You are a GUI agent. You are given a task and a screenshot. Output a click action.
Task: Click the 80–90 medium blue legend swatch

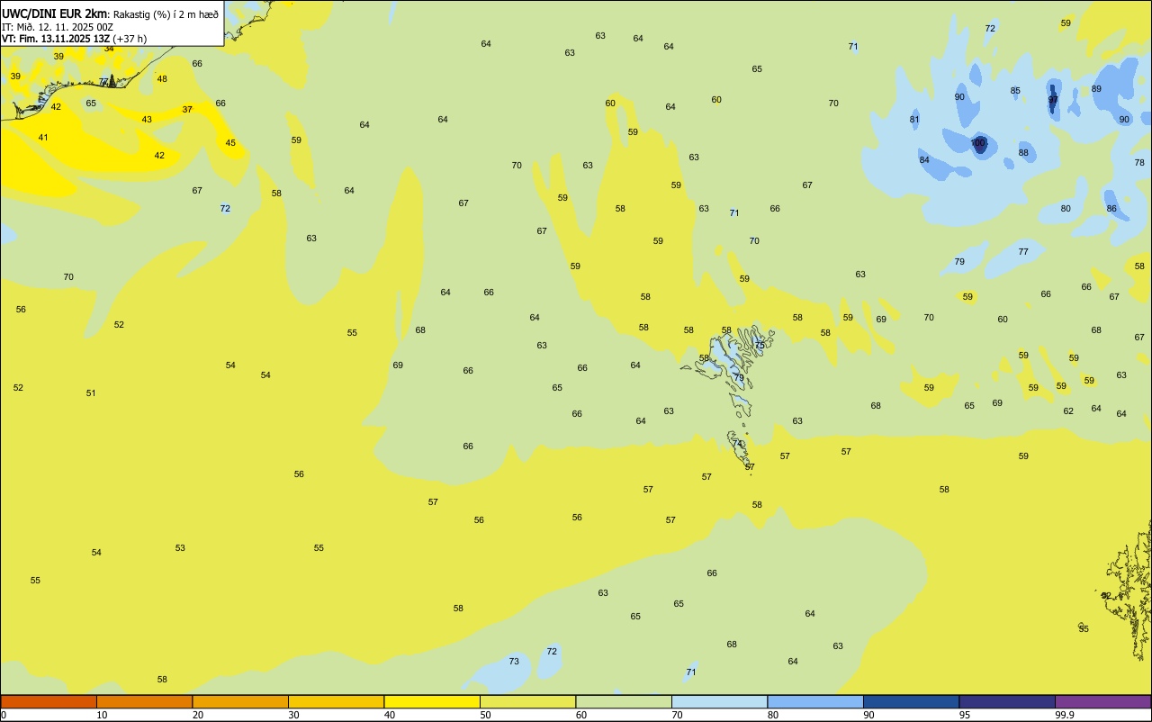pyautogui.click(x=815, y=701)
